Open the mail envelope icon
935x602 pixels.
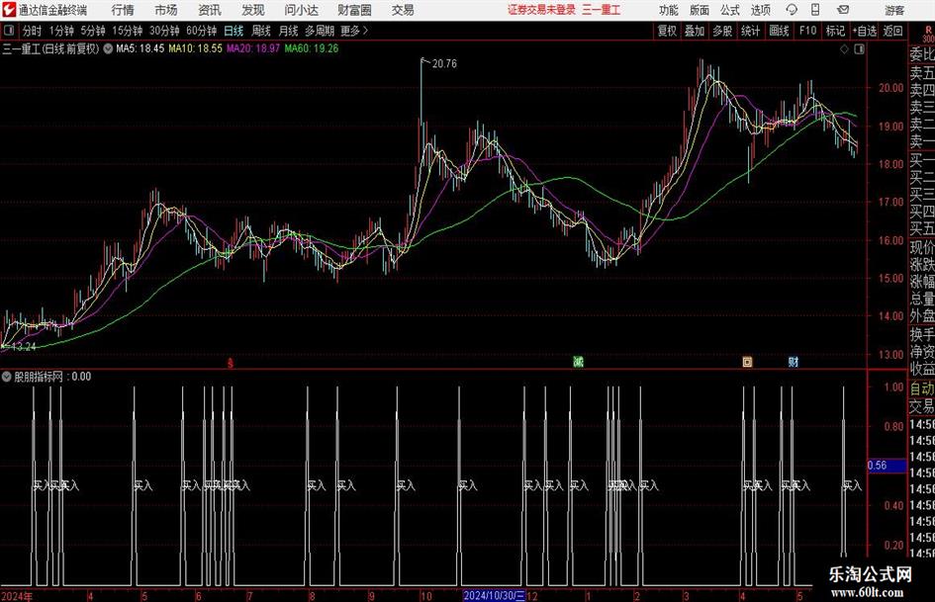click(x=843, y=10)
